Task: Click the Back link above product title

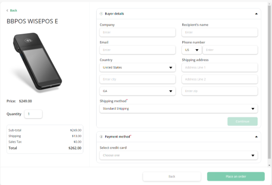Action: tap(13, 11)
